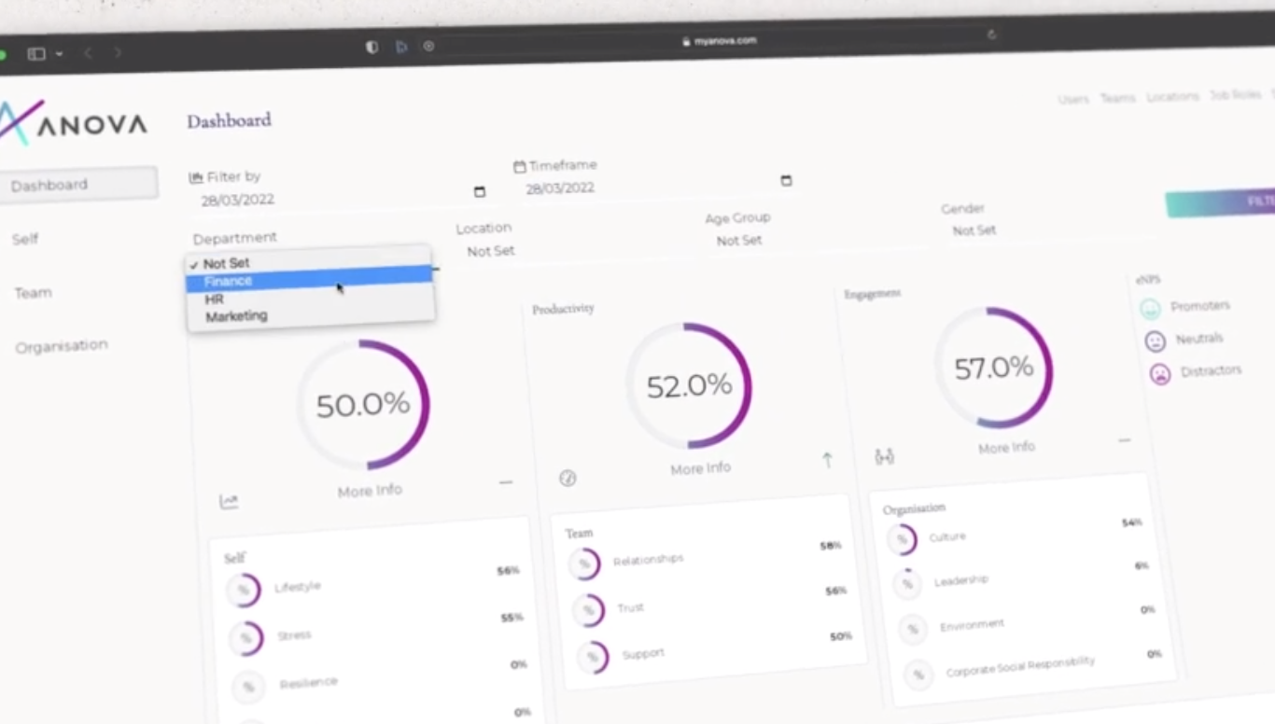Open the Filter by date calendar
Viewport: 1275px width, 724px height.
[x=479, y=191]
